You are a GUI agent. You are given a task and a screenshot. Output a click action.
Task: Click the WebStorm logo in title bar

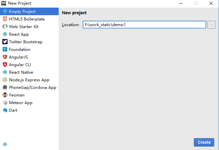(x=4, y=3)
